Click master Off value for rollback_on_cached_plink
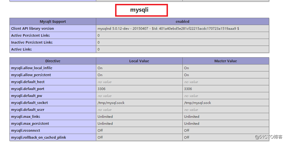 [187, 137]
